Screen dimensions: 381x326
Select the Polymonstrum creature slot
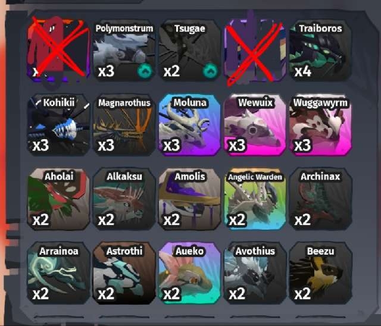click(124, 51)
